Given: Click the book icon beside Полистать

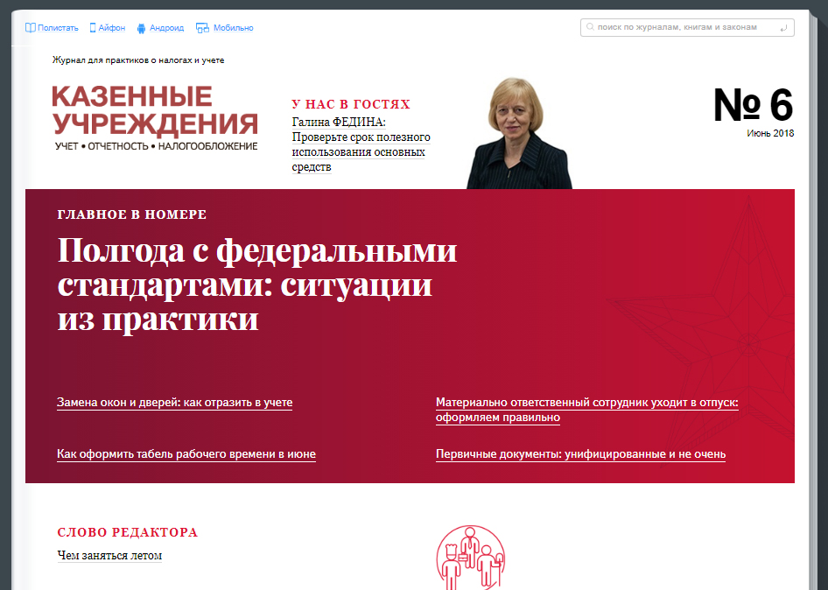Looking at the screenshot, I should (30, 27).
